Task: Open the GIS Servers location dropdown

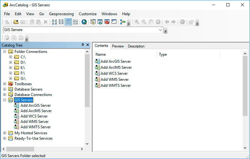Action: [x=160, y=30]
